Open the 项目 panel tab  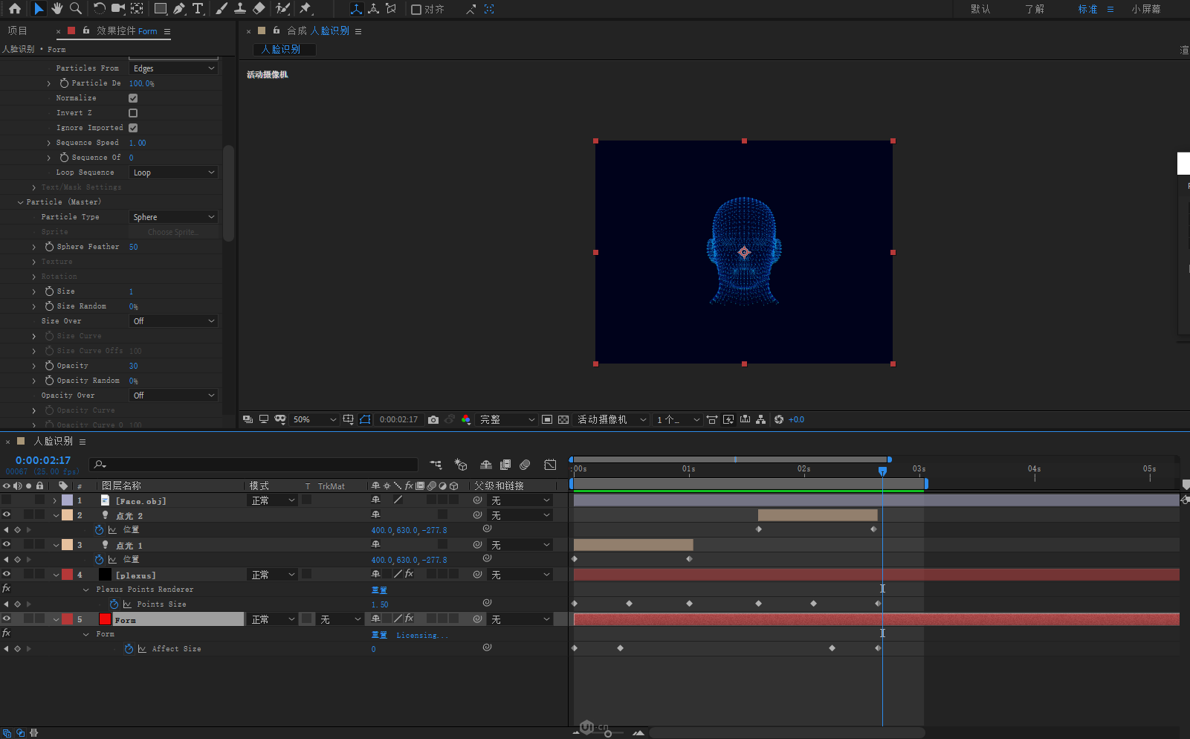point(17,30)
